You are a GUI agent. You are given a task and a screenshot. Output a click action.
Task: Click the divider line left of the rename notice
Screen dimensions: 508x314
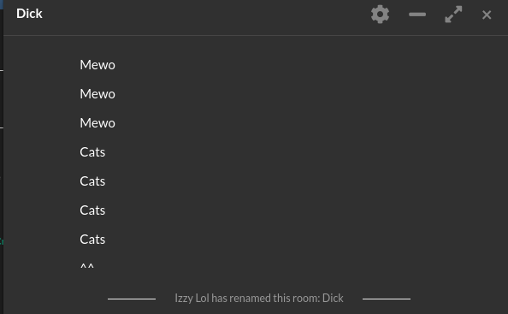coord(132,299)
